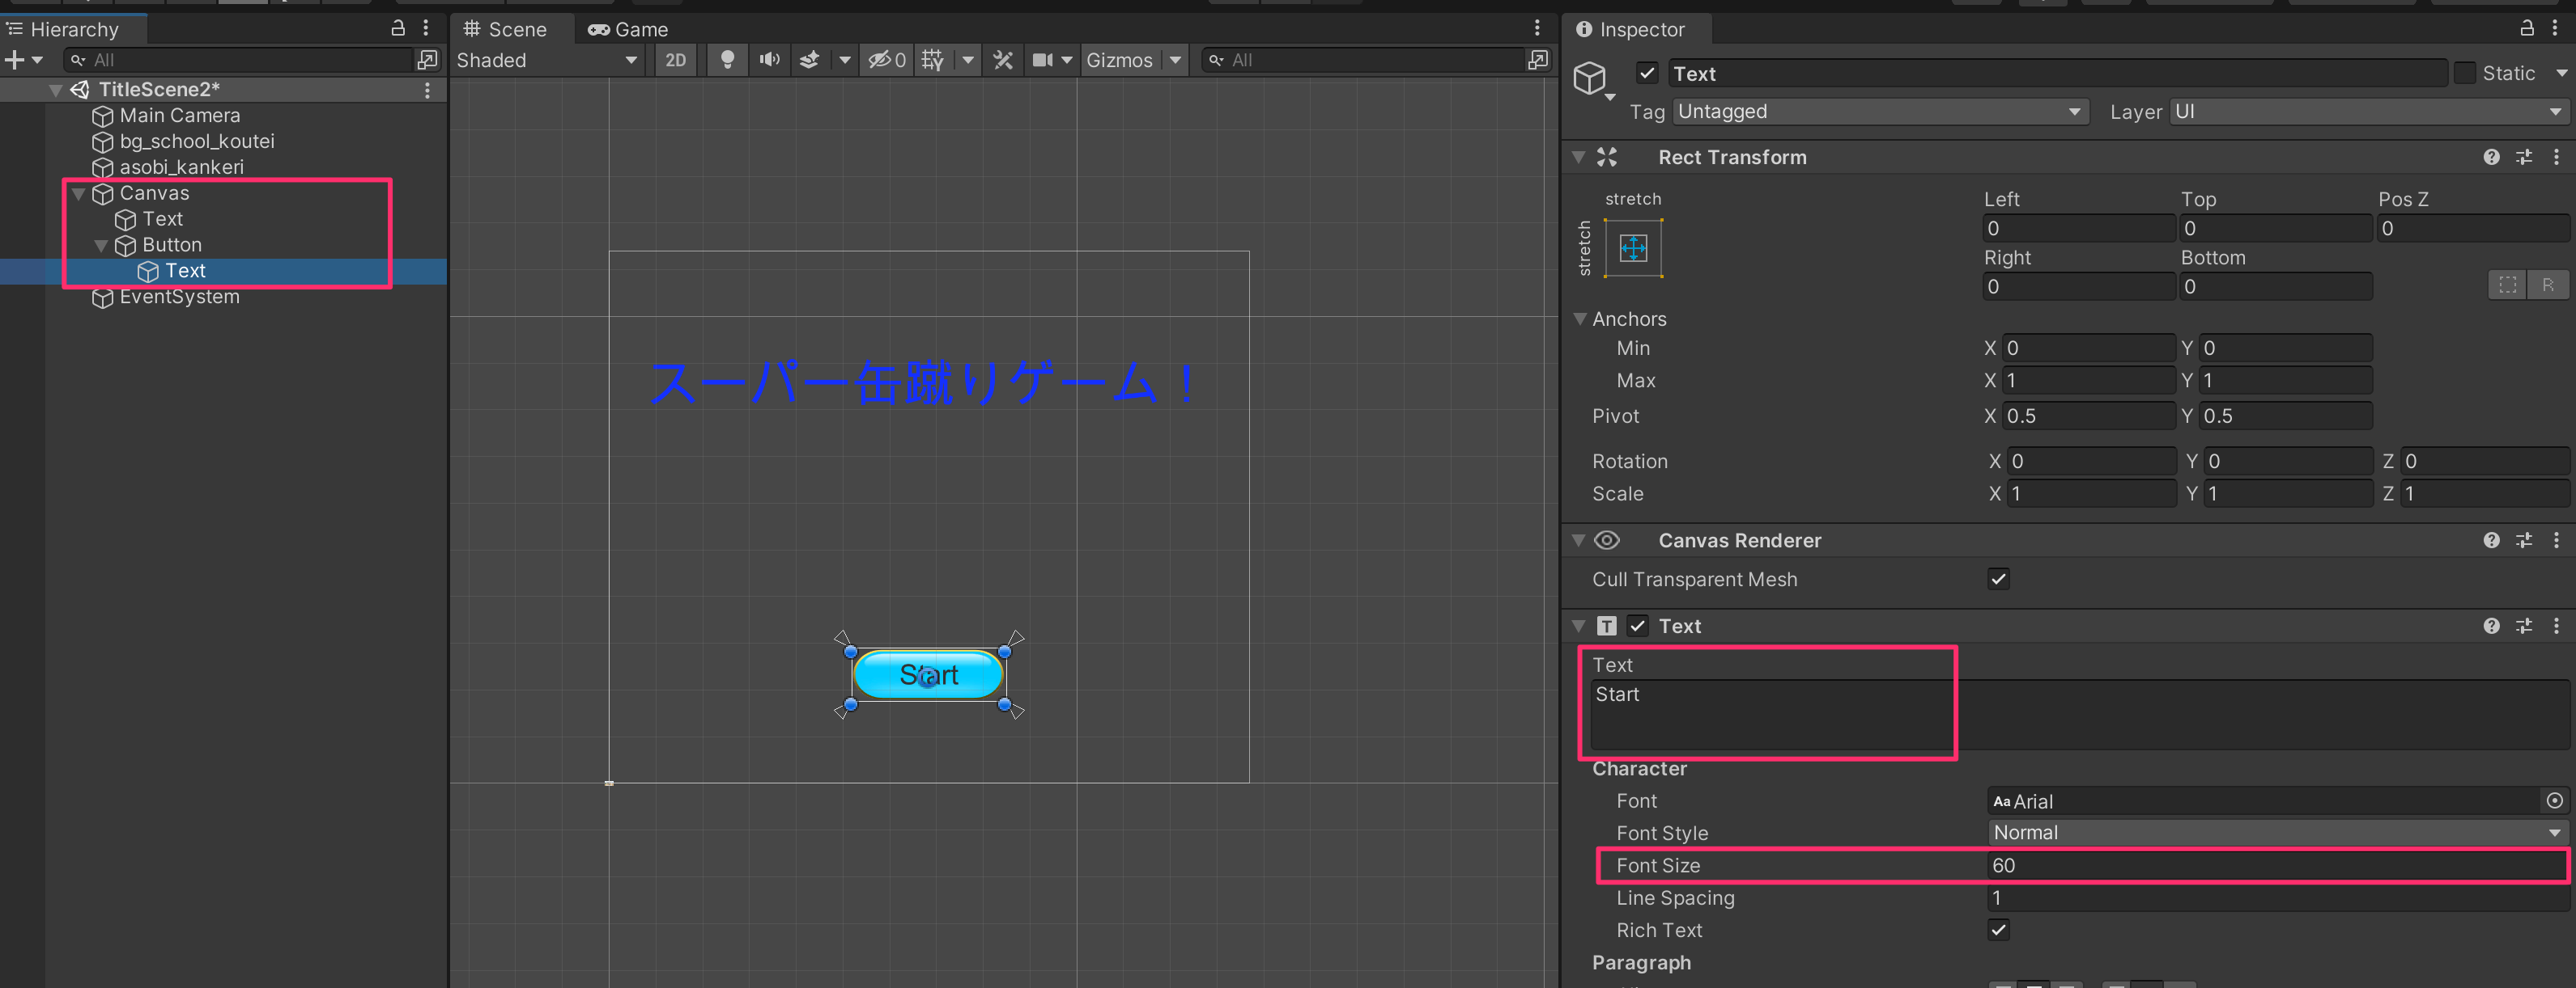The width and height of the screenshot is (2576, 988).
Task: Uncheck Cull Transparent Mesh checkbox
Action: 1997,580
